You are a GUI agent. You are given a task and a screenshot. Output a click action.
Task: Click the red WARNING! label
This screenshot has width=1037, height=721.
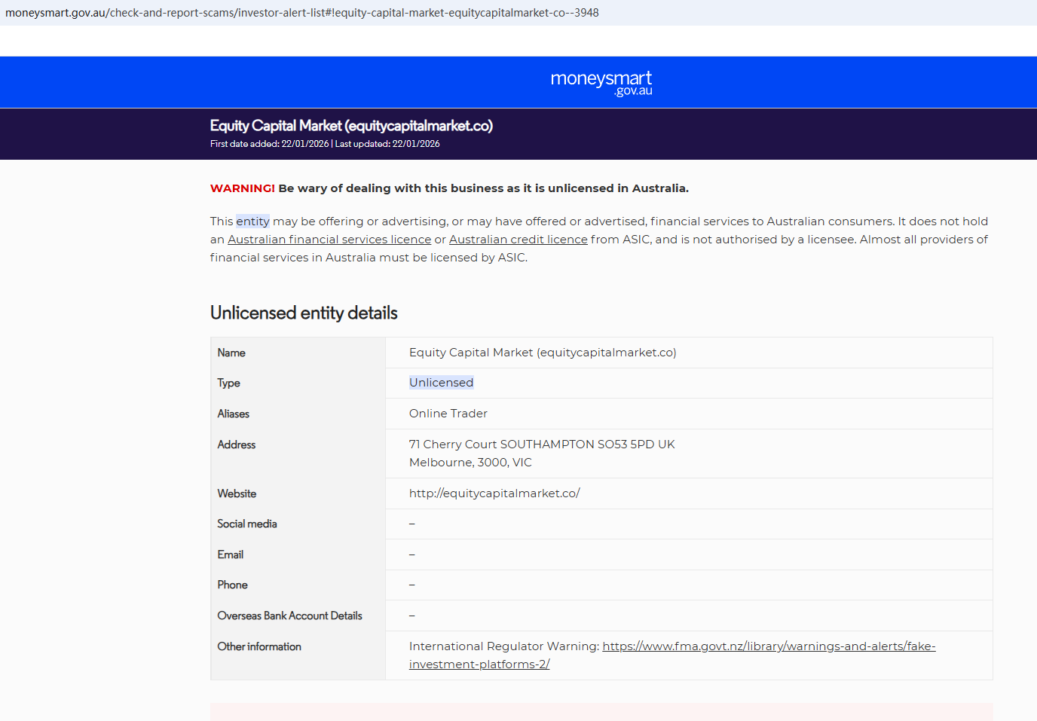coord(243,188)
